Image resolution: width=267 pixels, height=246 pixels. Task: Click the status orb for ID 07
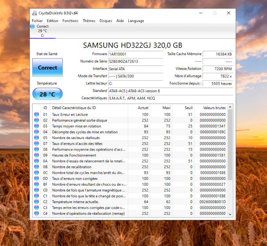(x=36, y=143)
